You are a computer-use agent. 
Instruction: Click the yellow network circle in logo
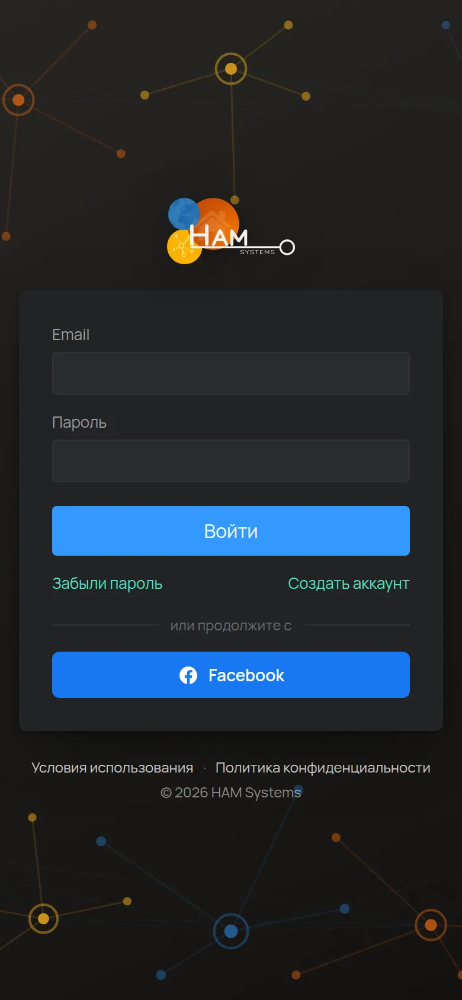(x=184, y=247)
